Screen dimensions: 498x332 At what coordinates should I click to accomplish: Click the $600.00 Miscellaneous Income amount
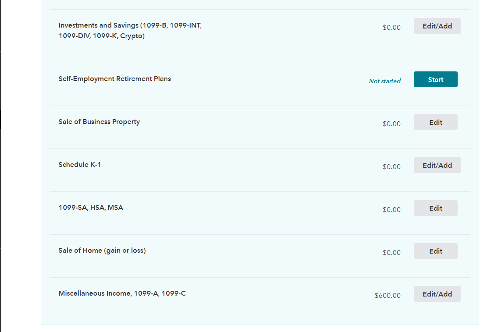388,296
